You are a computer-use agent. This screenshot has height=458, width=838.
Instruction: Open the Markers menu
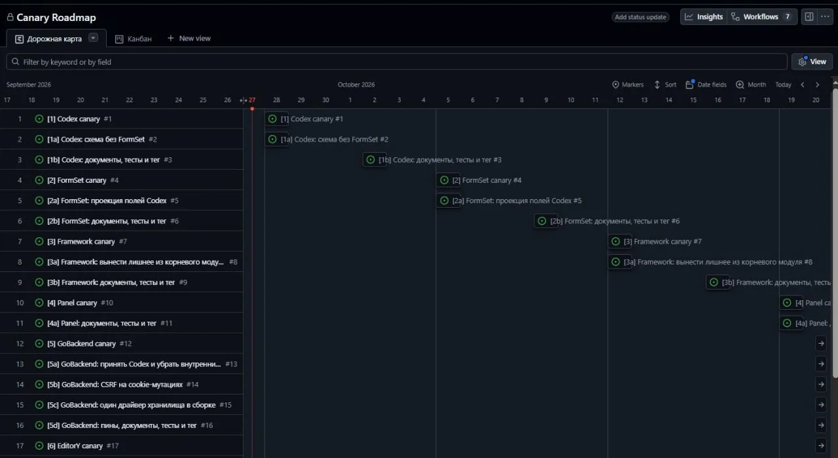coord(627,85)
